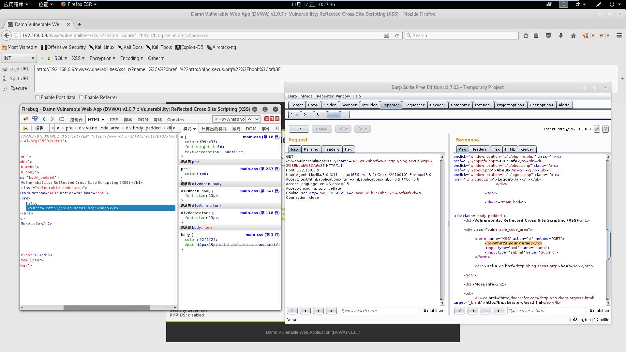The height and width of the screenshot is (352, 626).
Task: Open the 位置 places menu
Action: (x=45, y=4)
